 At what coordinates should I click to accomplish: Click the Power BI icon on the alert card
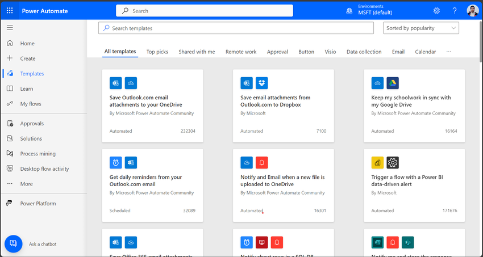click(377, 163)
